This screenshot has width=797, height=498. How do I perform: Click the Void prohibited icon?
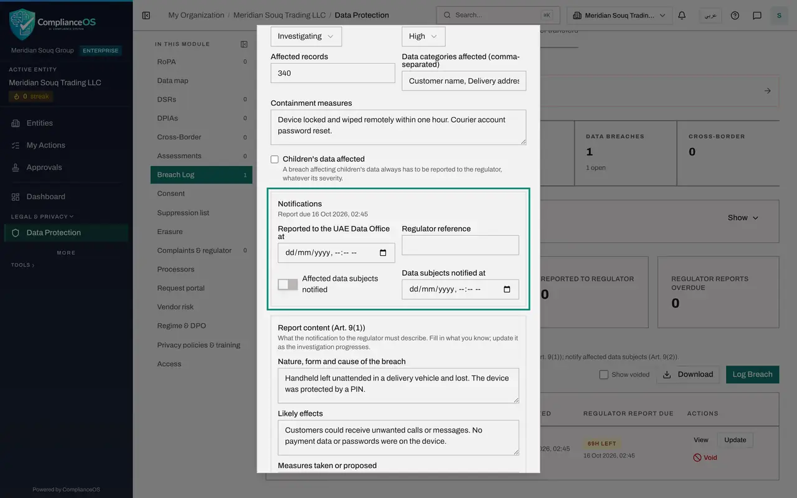point(697,458)
